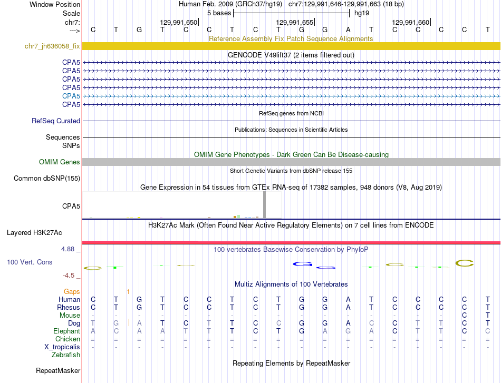Click the OMIM Genes label
Screen dimensions: 501x383
coord(59,162)
